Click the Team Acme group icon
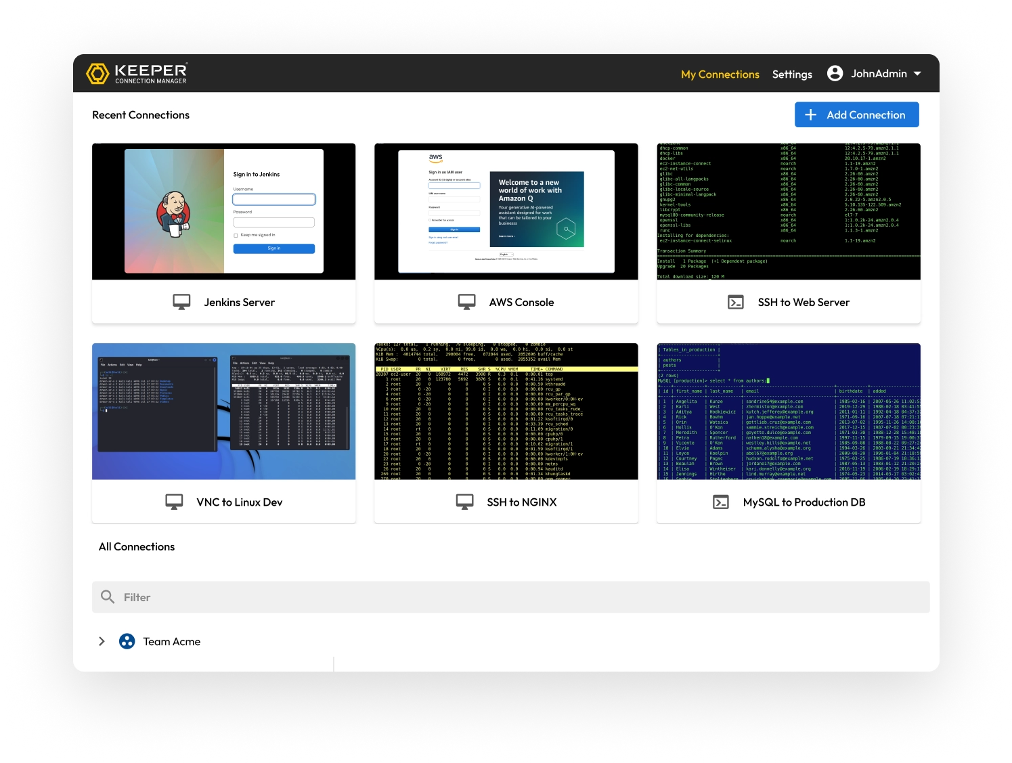The image size is (1012, 763). pos(127,641)
